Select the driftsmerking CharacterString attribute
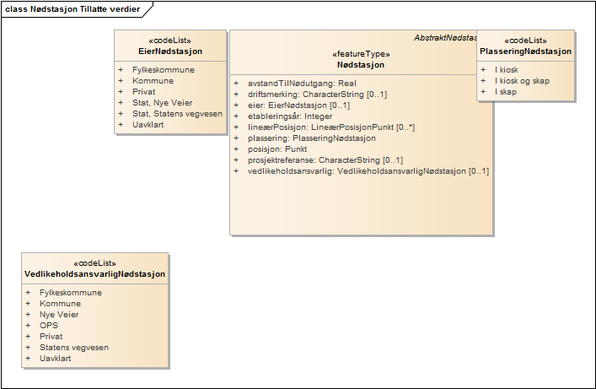Image resolution: width=596 pixels, height=389 pixels. (317, 95)
